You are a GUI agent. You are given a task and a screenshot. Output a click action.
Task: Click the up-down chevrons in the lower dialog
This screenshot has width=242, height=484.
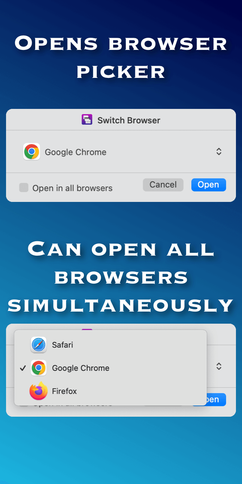pos(219,366)
